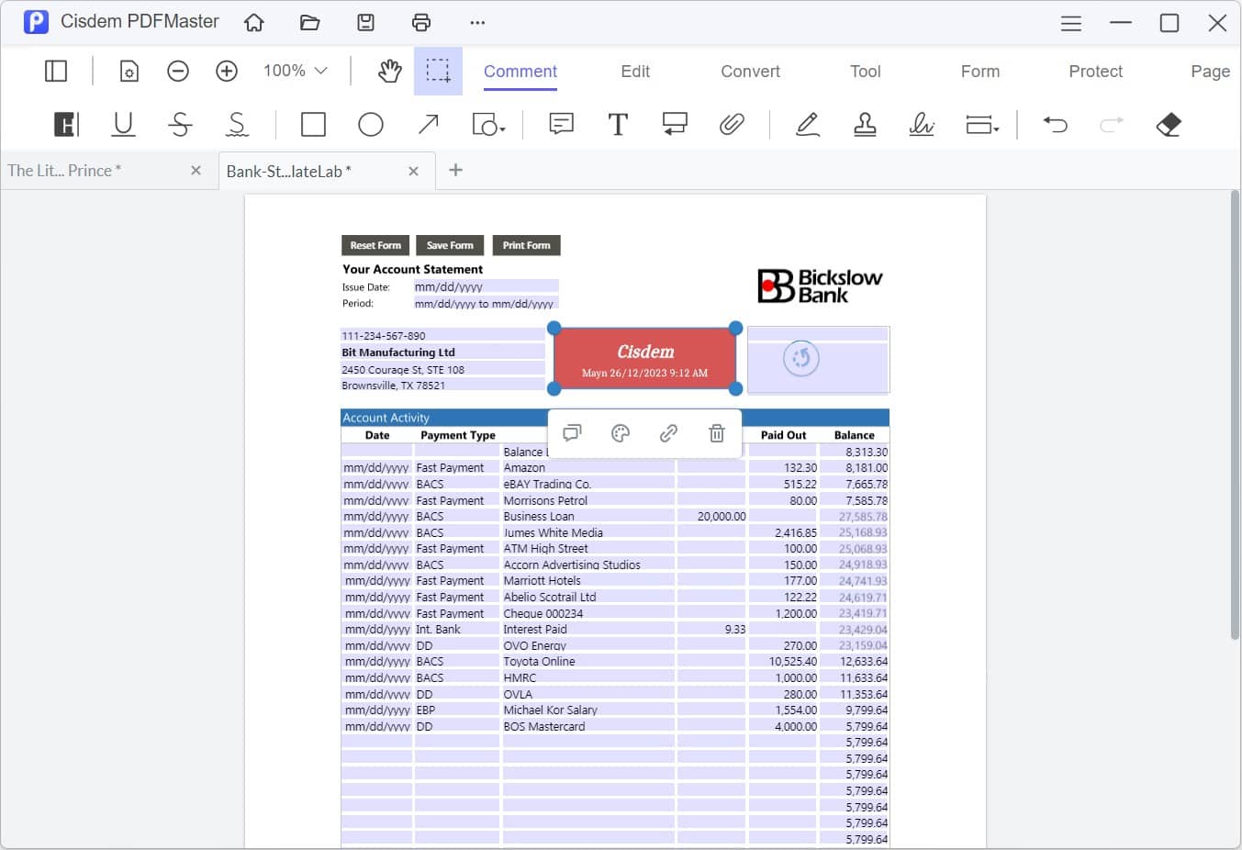Select the Highlight text tool
The height and width of the screenshot is (850, 1242).
click(66, 124)
